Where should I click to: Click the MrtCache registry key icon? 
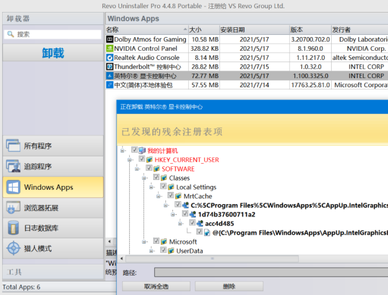[x=178, y=196]
